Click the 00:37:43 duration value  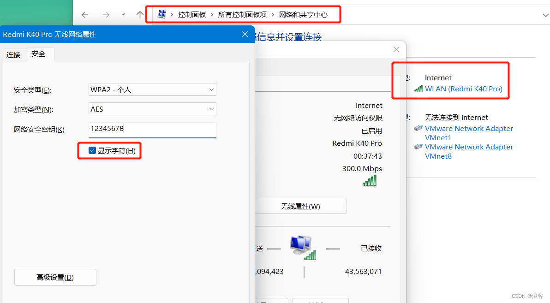[x=368, y=156]
